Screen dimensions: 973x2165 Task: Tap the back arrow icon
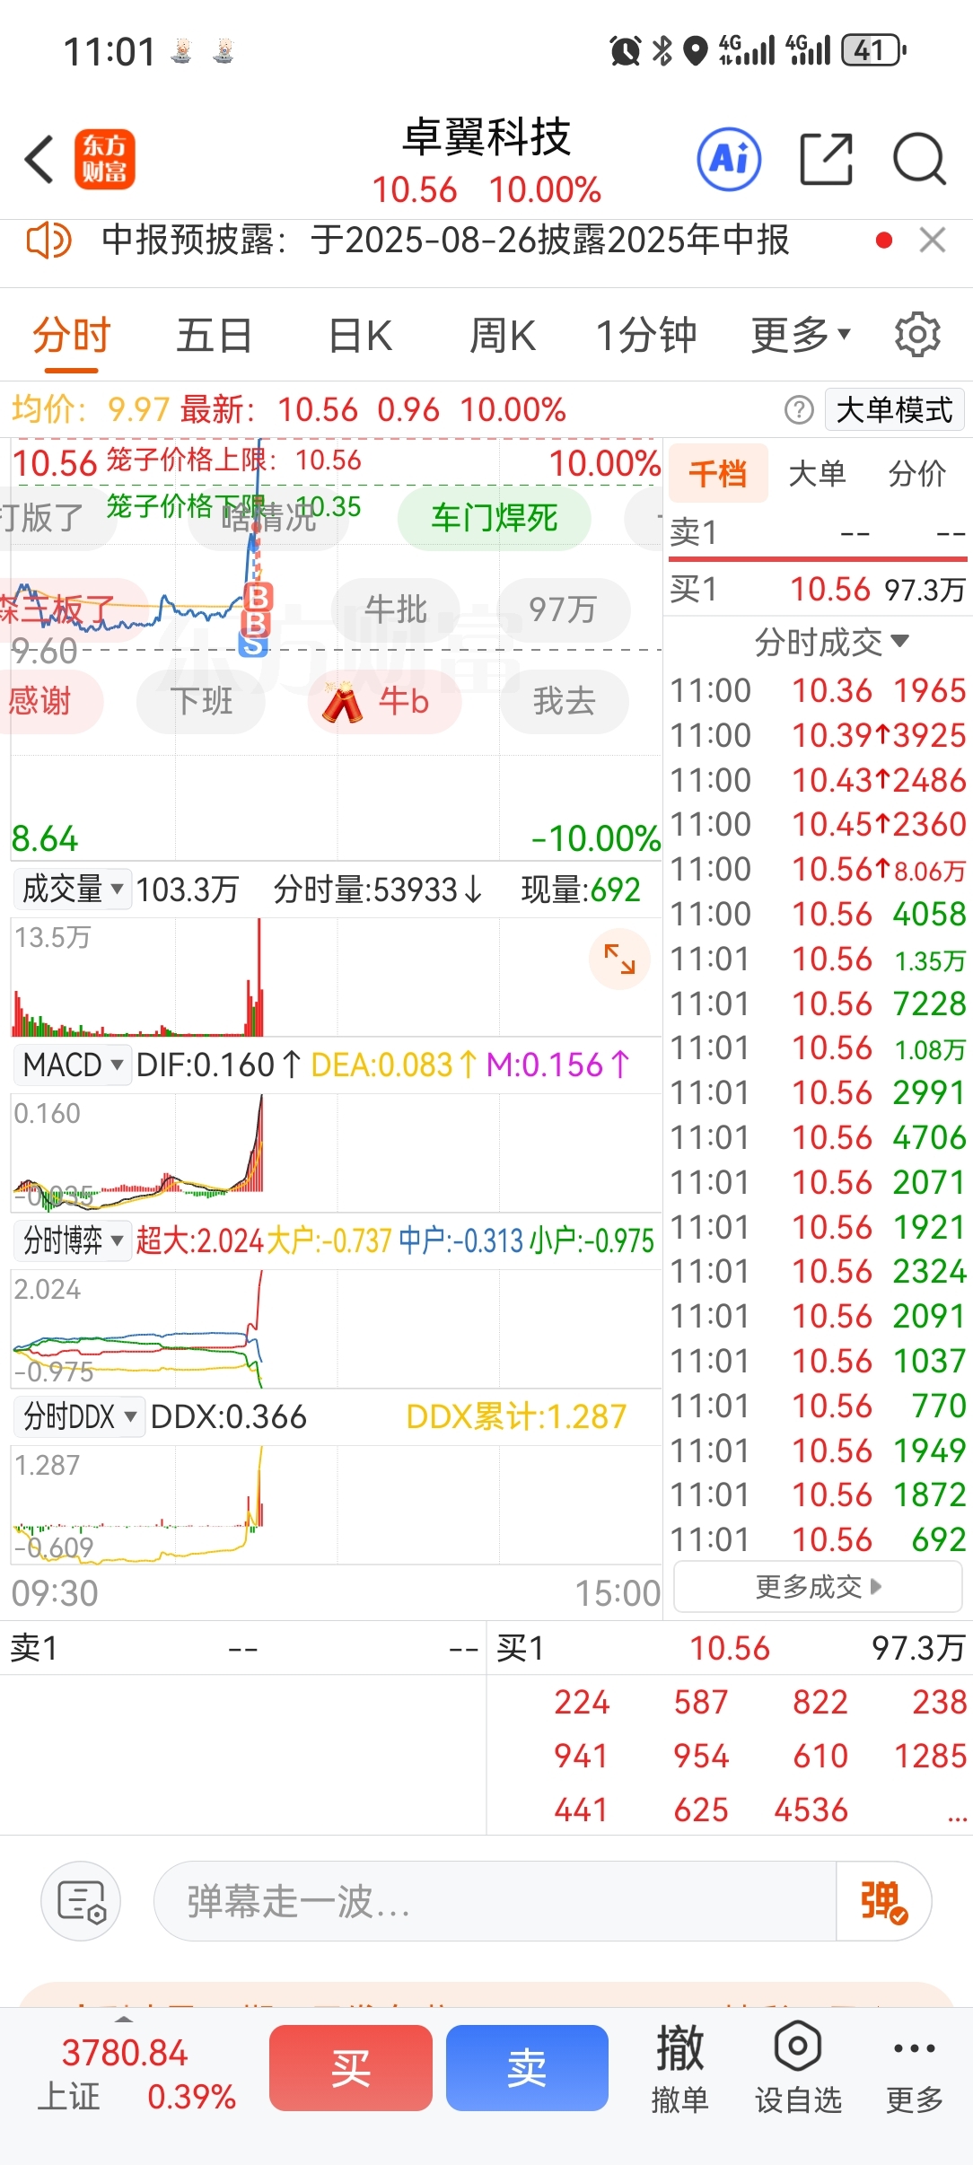[x=39, y=160]
